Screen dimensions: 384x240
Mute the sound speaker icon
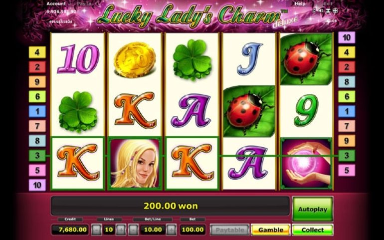321,11
